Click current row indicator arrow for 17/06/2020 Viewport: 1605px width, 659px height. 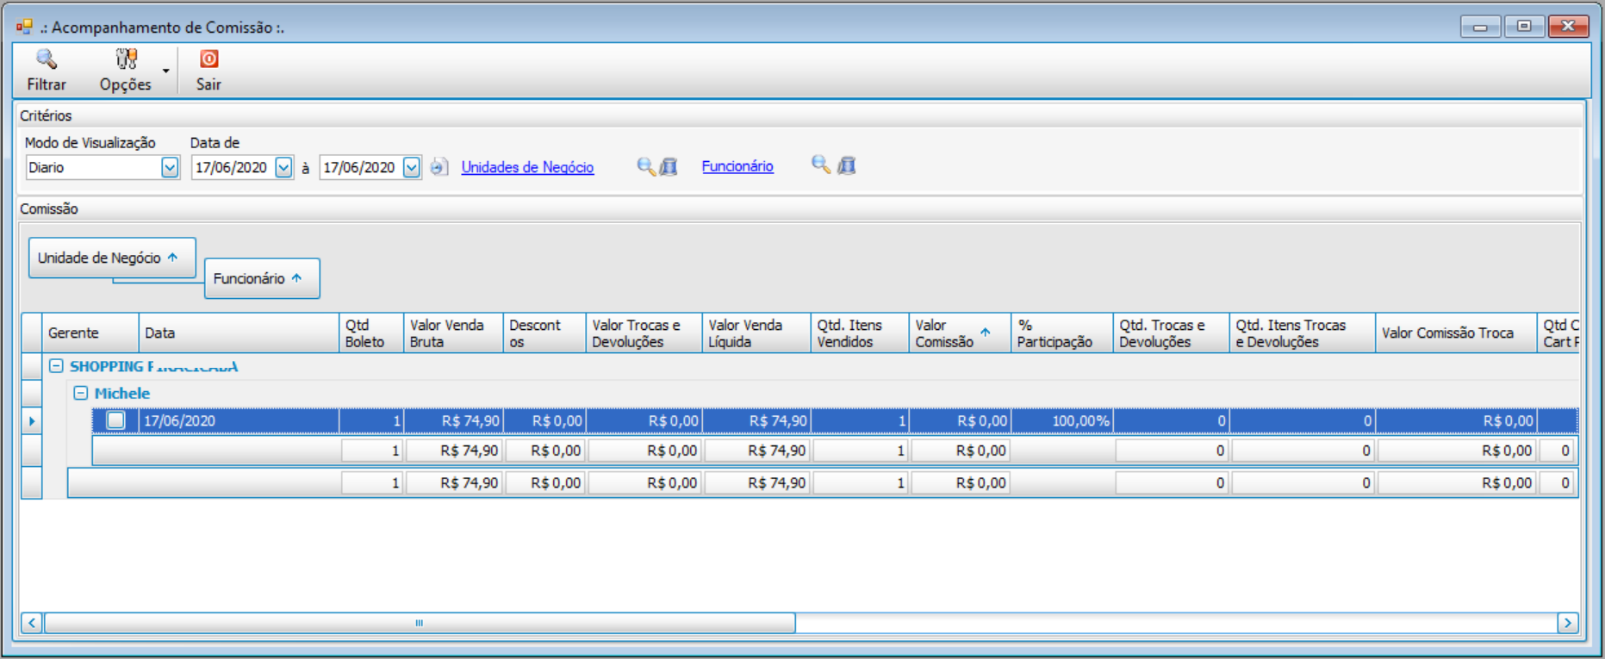tap(32, 421)
